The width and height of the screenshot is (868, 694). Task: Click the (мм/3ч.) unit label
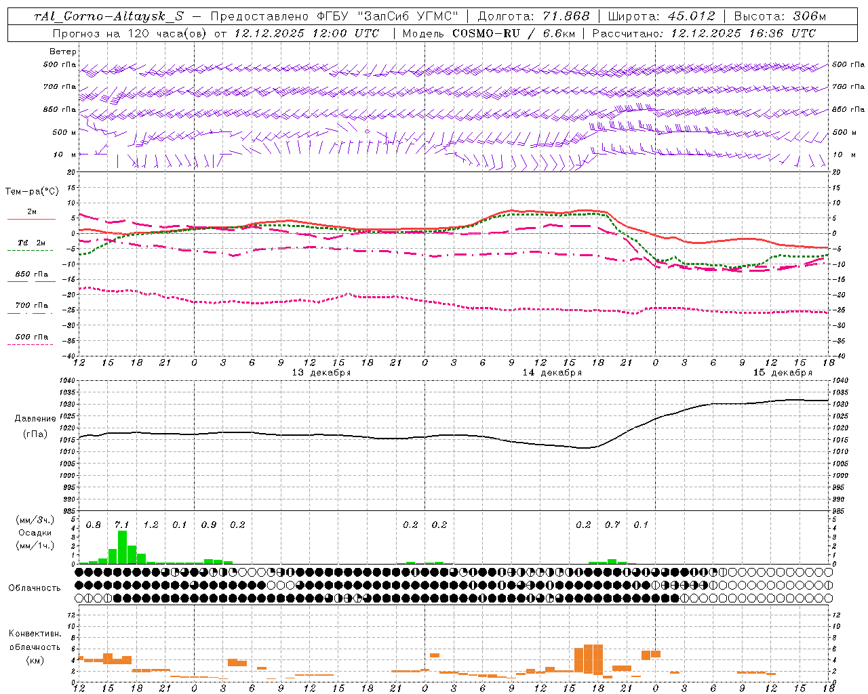pyautogui.click(x=35, y=520)
